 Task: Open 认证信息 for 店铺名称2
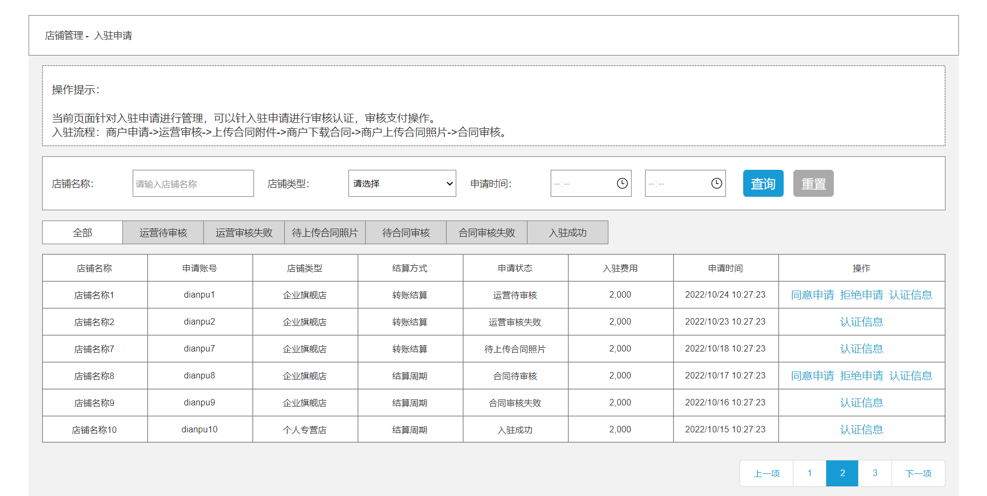[862, 322]
